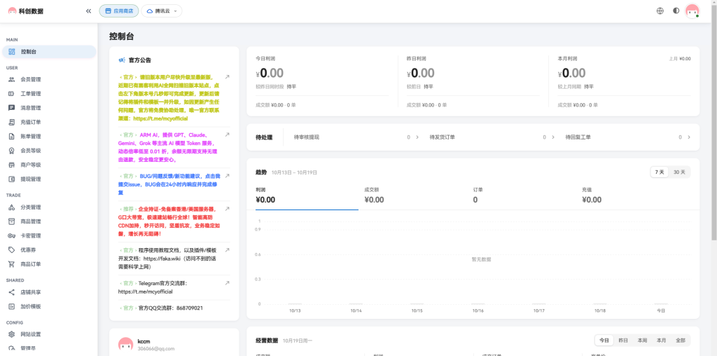The height and width of the screenshot is (356, 717).
Task: Open 会员管理 menu label
Action: tap(31, 79)
